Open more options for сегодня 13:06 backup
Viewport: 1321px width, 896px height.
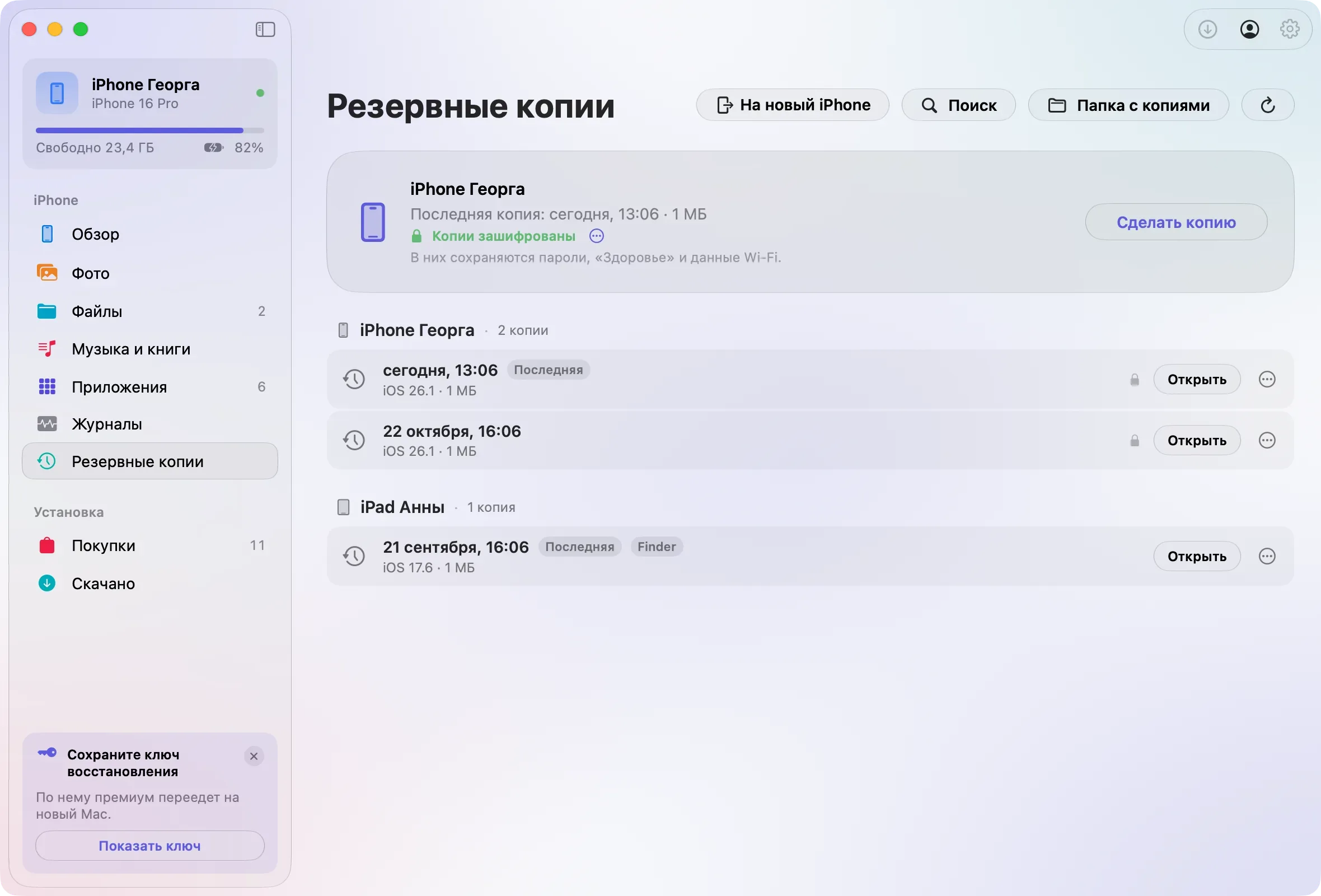click(x=1267, y=379)
